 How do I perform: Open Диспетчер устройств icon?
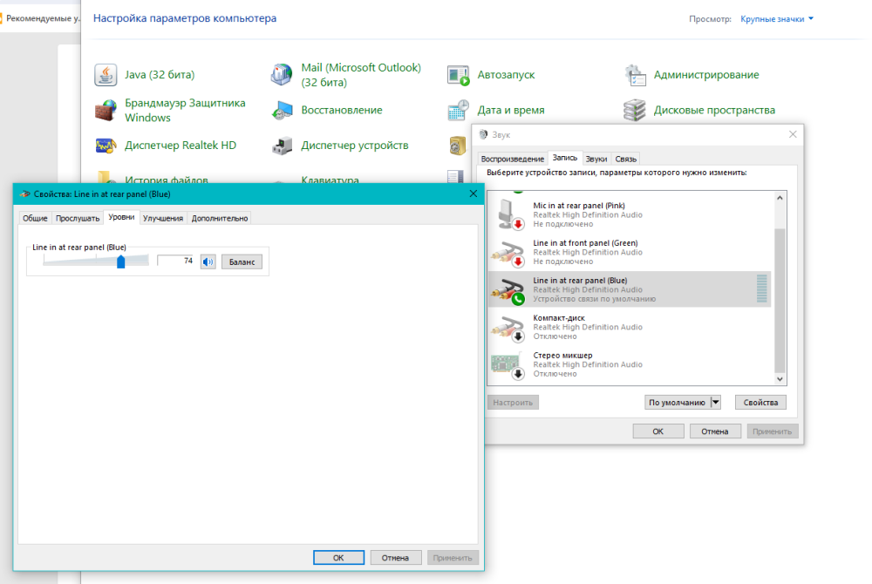[282, 146]
